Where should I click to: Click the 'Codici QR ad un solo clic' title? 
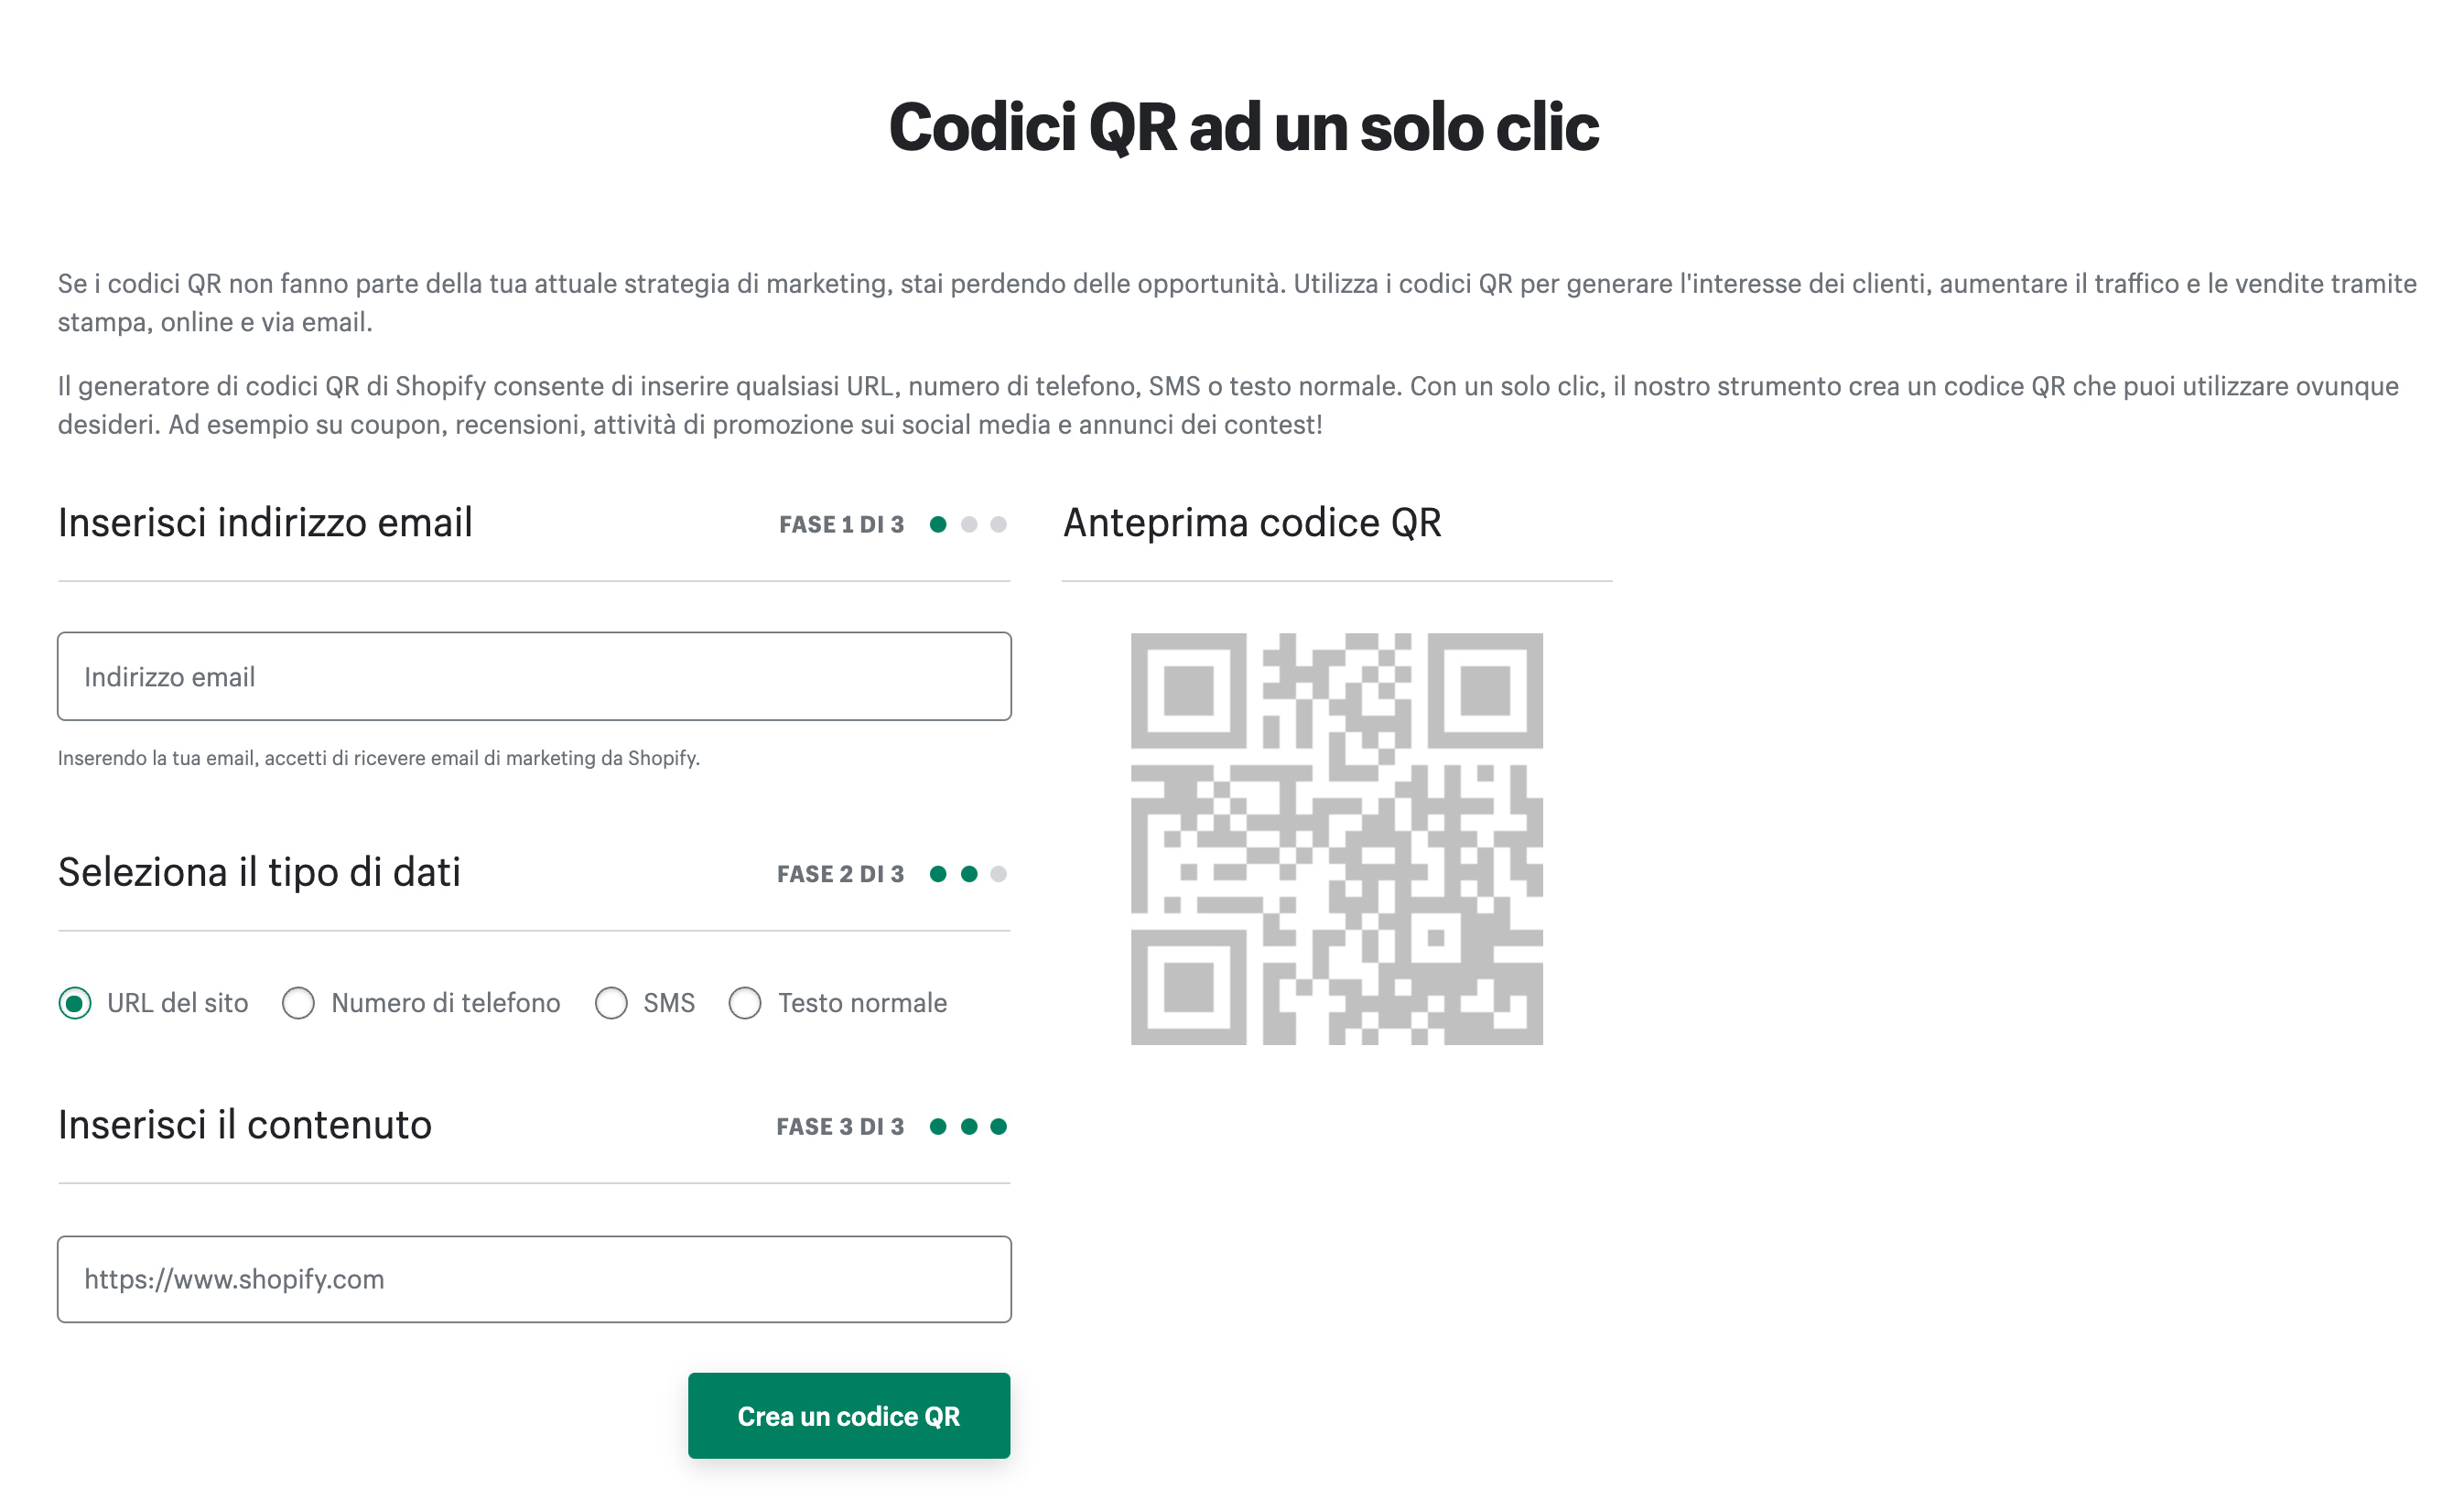(x=1243, y=127)
